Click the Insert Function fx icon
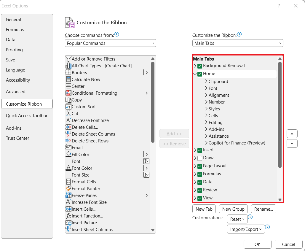The height and width of the screenshot is (251, 305). (68, 216)
